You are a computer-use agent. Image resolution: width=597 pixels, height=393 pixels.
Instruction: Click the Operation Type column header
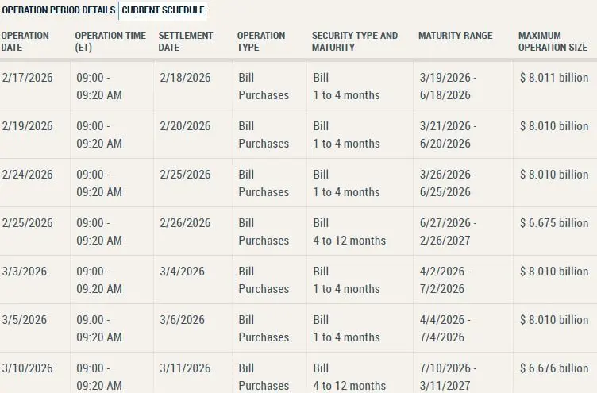[x=261, y=41]
